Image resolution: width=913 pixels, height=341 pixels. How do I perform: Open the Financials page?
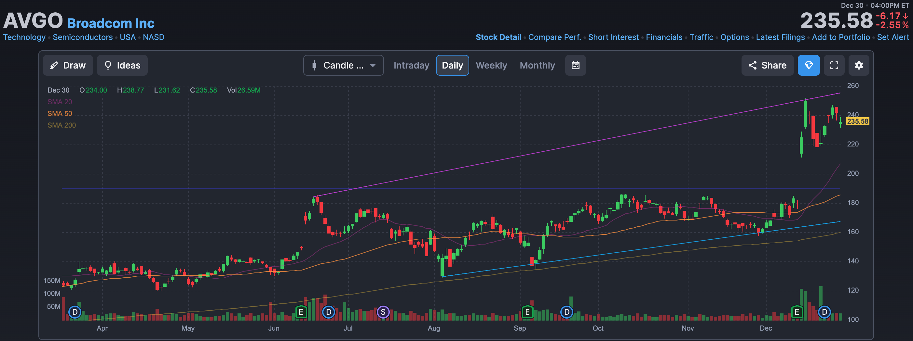click(x=664, y=37)
